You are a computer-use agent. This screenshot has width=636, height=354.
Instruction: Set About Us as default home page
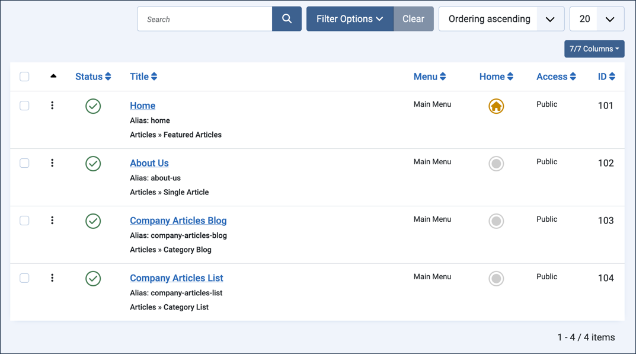point(496,164)
